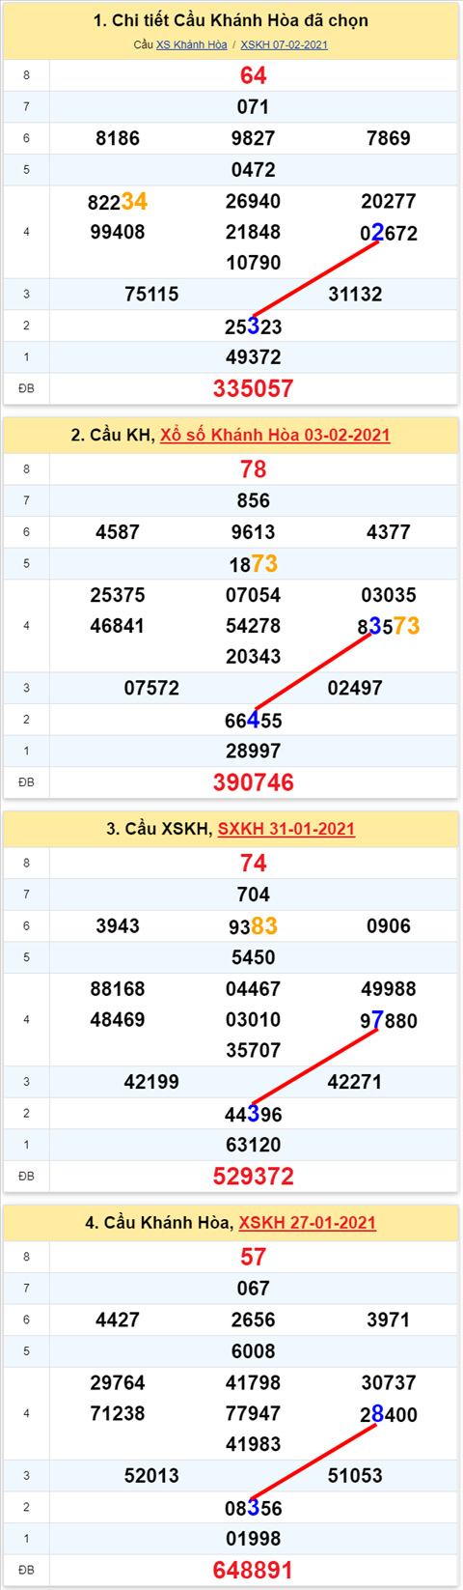The width and height of the screenshot is (463, 1590).
Task: Click prize-2 number 44396
Action: point(253,1115)
